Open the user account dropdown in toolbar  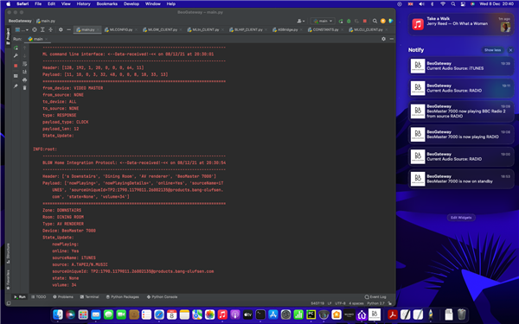300,21
